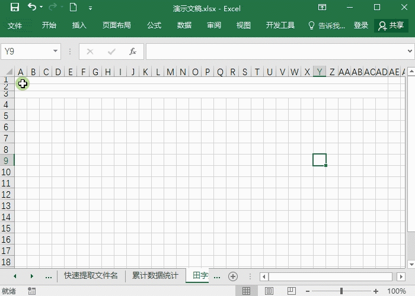The image size is (415, 296).
Task: Click the selected cell Y9
Action: point(320,160)
